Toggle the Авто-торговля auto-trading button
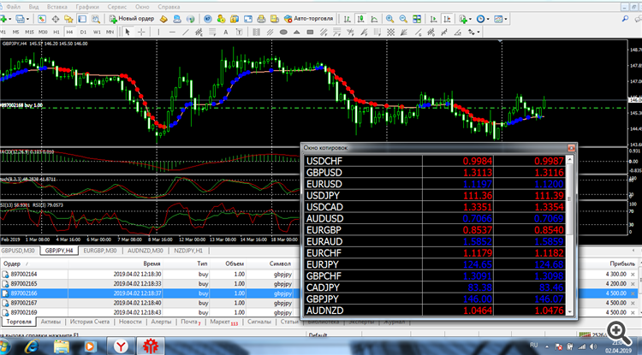This screenshot has height=355, width=642. pos(309,19)
